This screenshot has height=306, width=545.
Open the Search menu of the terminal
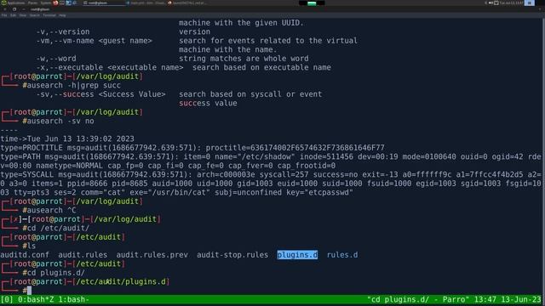click(x=34, y=15)
